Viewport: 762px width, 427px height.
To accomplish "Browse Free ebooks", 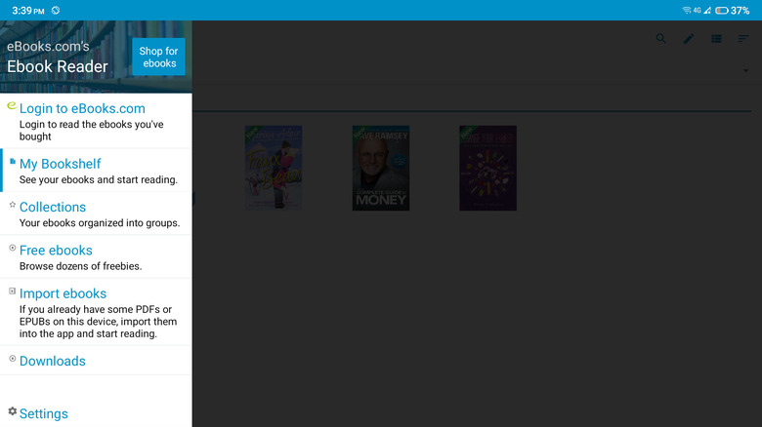I will [56, 250].
